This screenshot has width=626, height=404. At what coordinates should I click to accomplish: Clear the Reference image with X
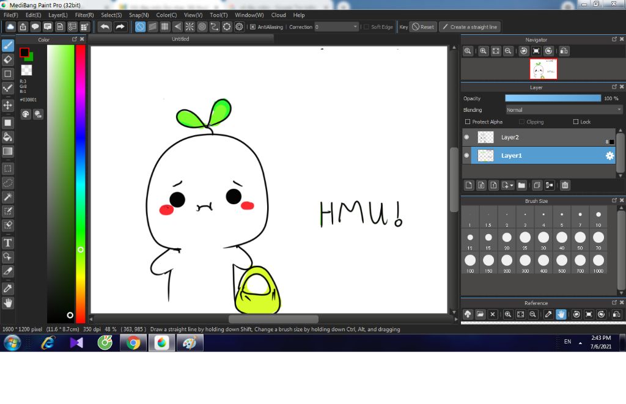pos(493,315)
